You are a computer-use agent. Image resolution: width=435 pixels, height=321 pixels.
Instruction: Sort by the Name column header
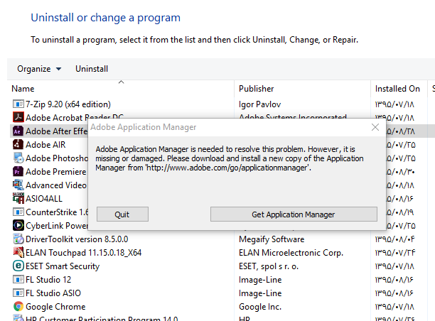click(x=122, y=89)
